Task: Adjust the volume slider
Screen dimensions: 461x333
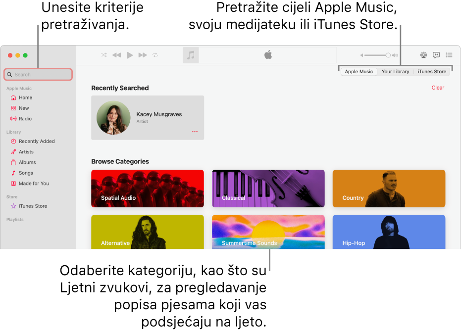Action: tap(377, 55)
